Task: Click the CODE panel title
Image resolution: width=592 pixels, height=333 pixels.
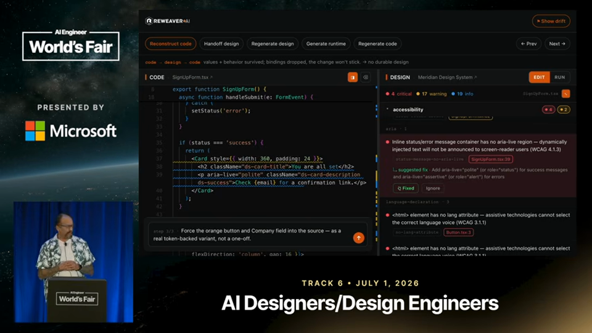Action: click(x=157, y=78)
